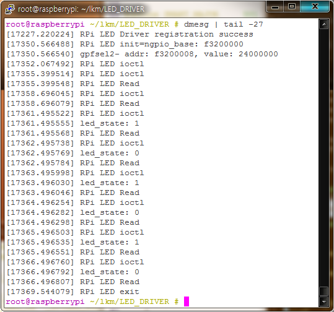Click the [17369.544079] RPi LED exit line

pos(73,292)
